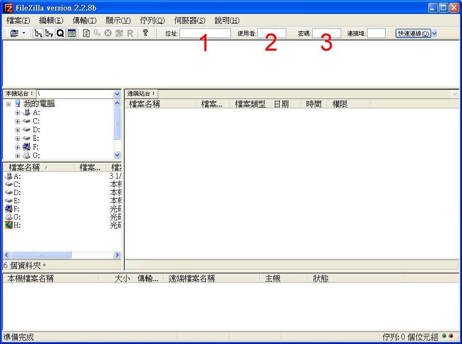
Task: Collapse the 我的電腦 tree node
Action: tap(9, 104)
